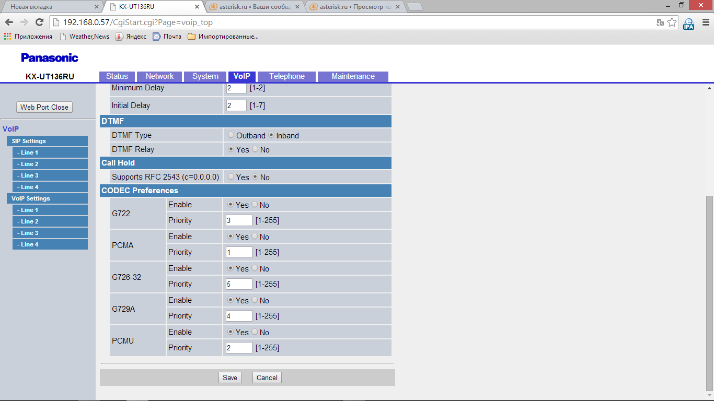Reload the page with the refresh icon
The height and width of the screenshot is (401, 714).
[x=39, y=22]
